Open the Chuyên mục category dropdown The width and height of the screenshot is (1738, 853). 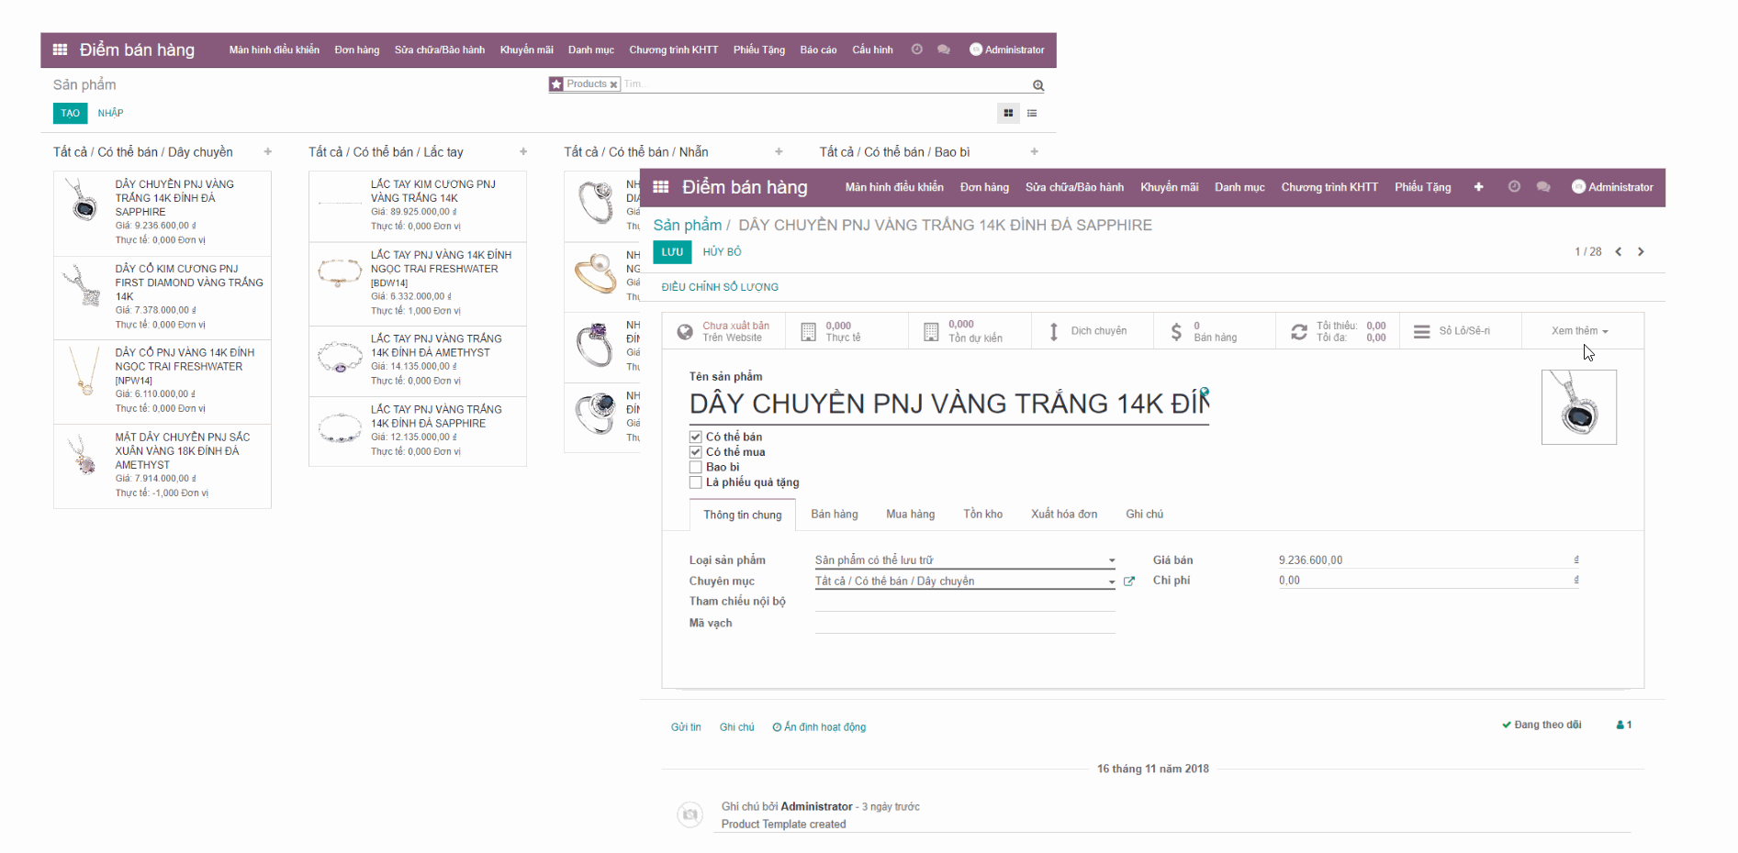1111,581
